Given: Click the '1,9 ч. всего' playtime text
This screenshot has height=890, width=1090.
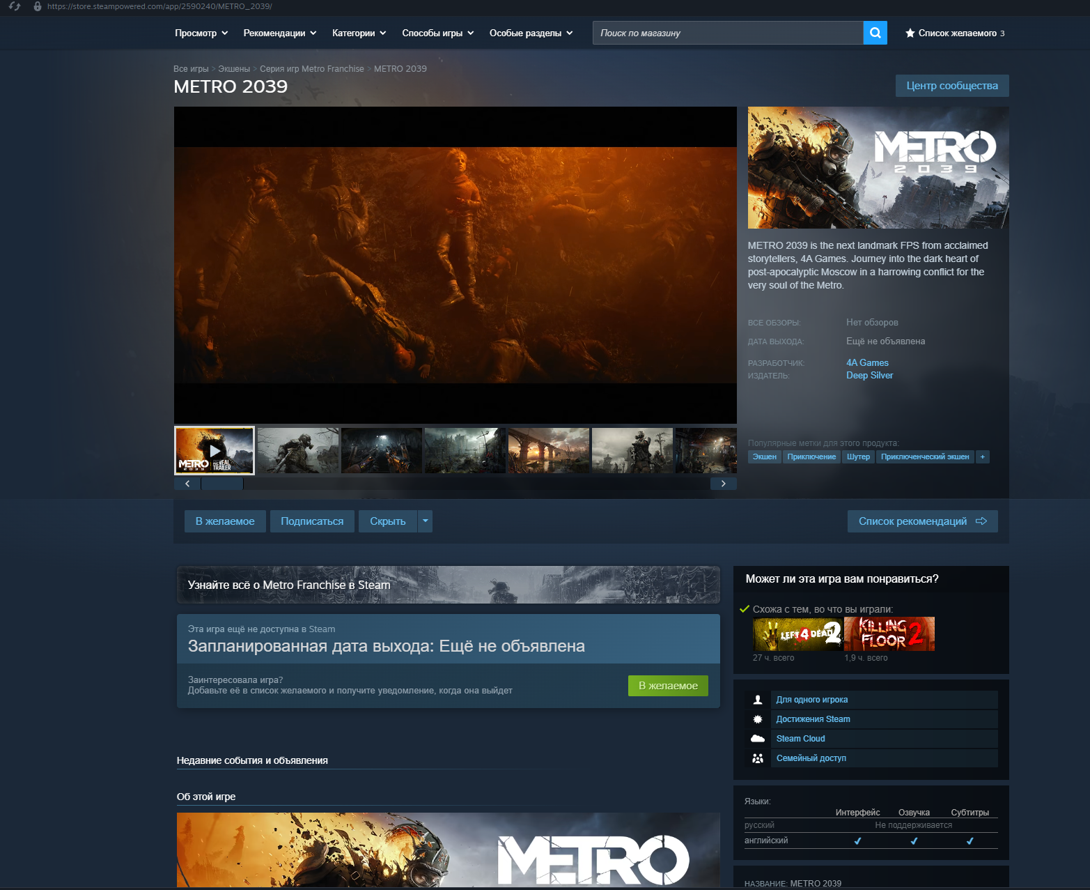Looking at the screenshot, I should (x=866, y=658).
